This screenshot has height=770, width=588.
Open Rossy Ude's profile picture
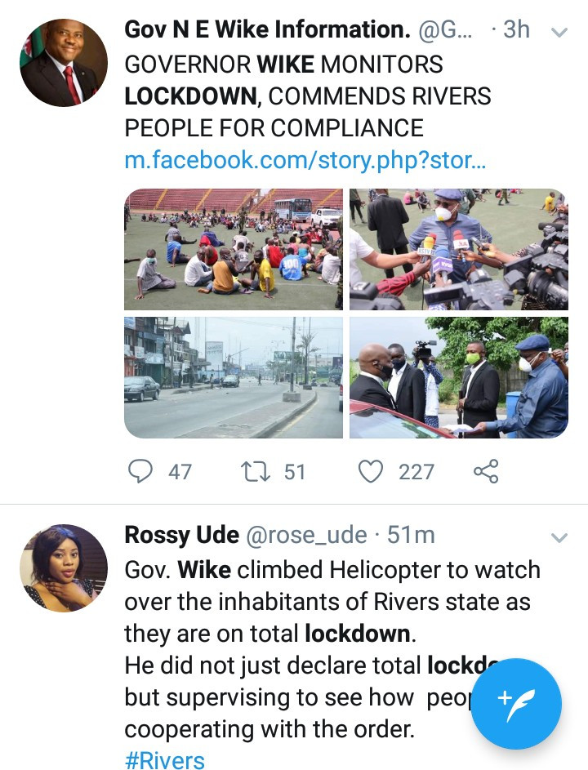click(x=64, y=567)
